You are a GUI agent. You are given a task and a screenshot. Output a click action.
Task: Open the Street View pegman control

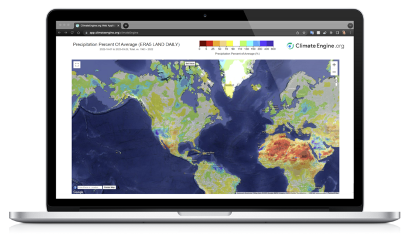coord(336,82)
